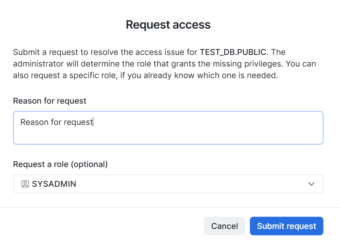Open the SYSADMIN role selector
340x244 pixels.
168,184
